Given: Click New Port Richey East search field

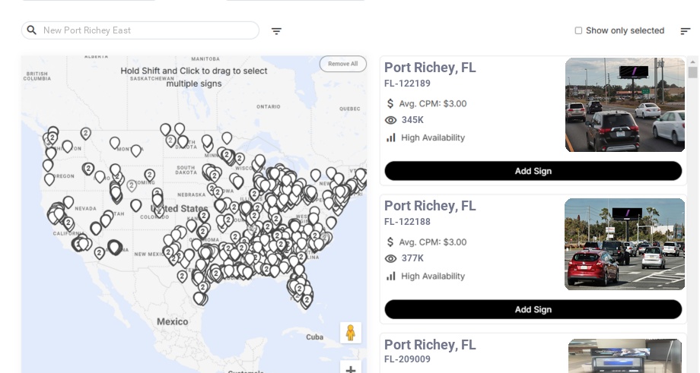Looking at the screenshot, I should pyautogui.click(x=145, y=30).
